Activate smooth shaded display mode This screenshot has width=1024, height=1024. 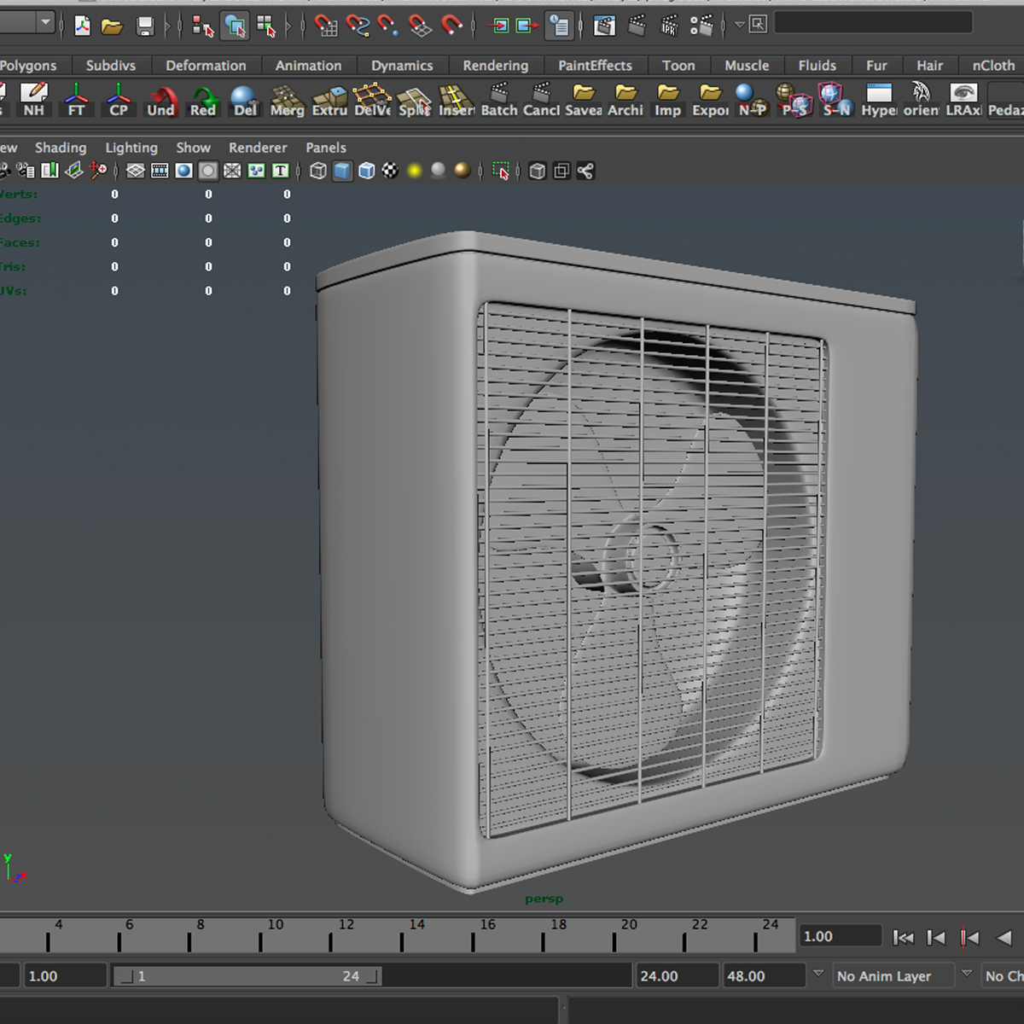(341, 171)
